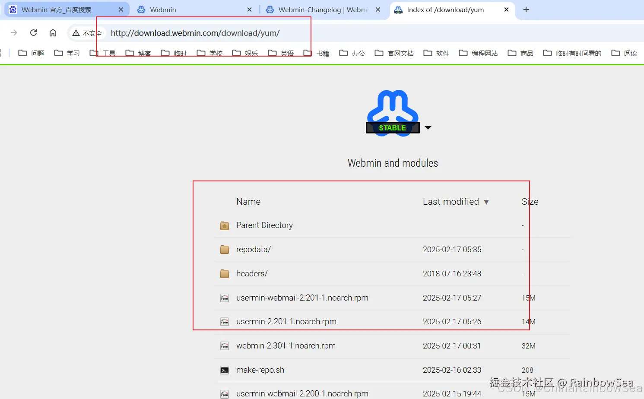
Task: Open the Webmin-Changelog tab
Action: coord(323,9)
